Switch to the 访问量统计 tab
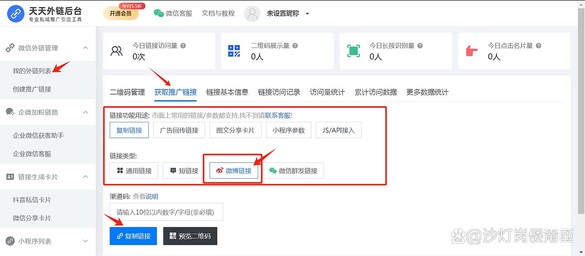 [328, 92]
